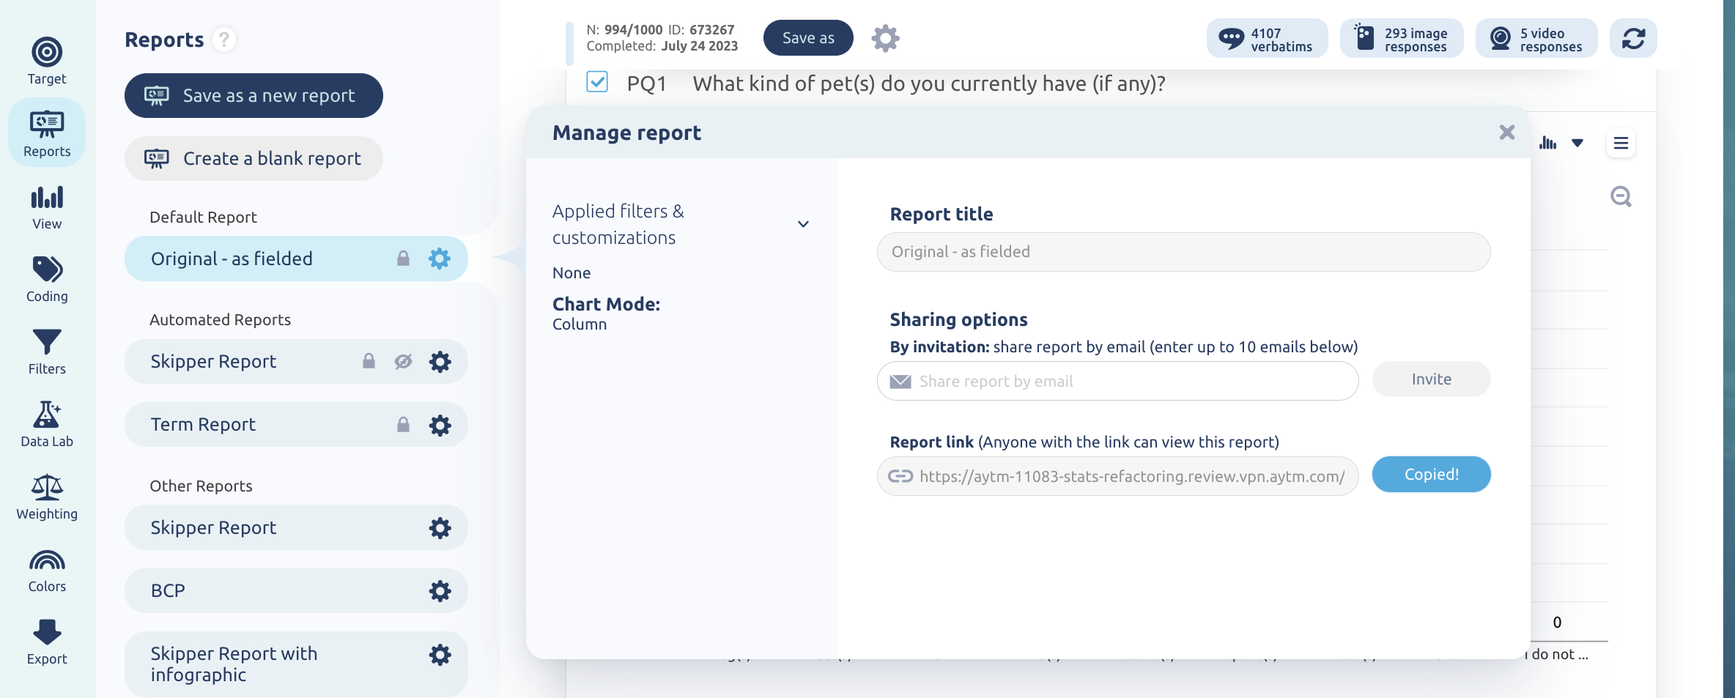This screenshot has width=1735, height=698.
Task: Click the Report title input field
Action: 1183,252
